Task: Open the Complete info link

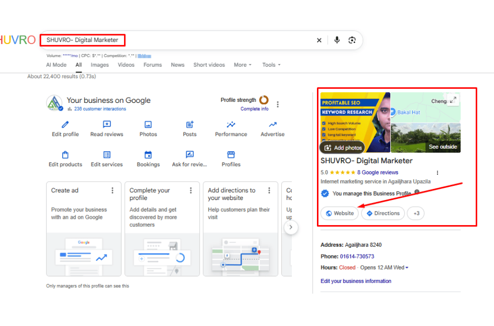Action: click(255, 109)
